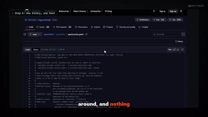This screenshot has height=117, width=208.
Task: Switch to the Blame view
Action: point(36,50)
